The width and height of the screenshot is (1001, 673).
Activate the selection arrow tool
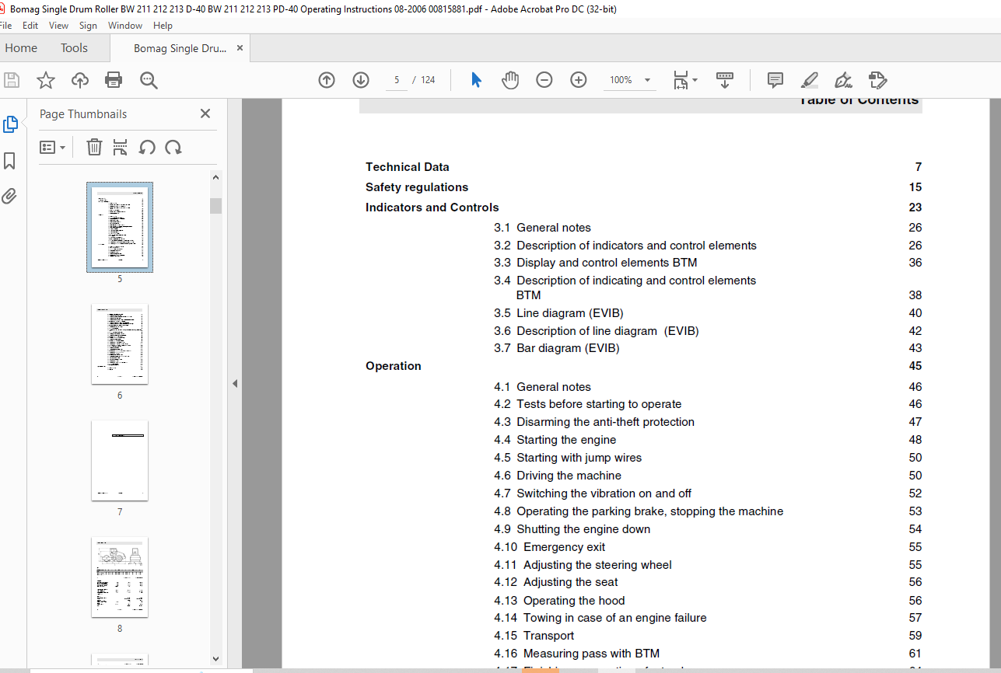477,80
